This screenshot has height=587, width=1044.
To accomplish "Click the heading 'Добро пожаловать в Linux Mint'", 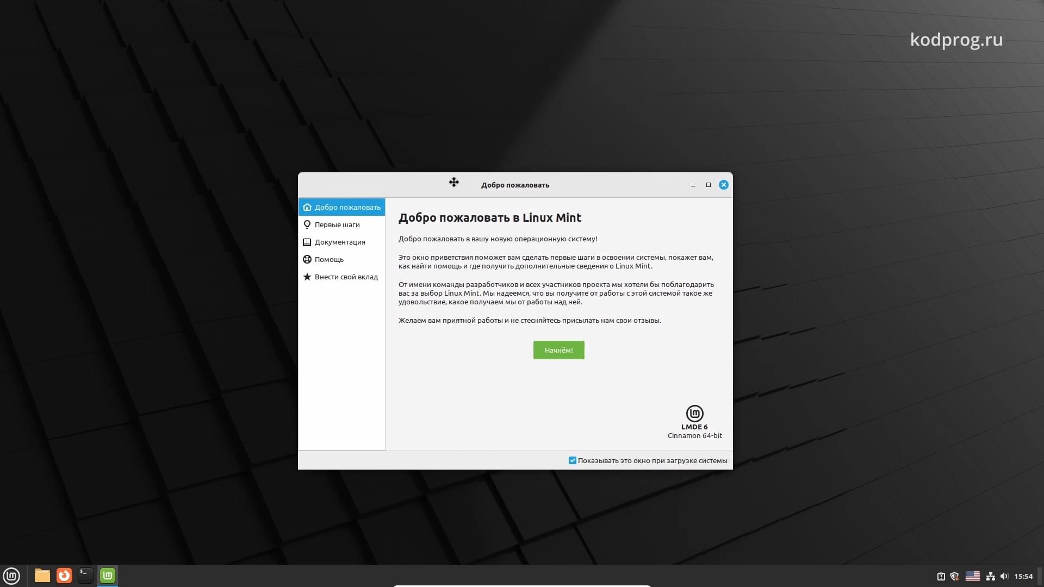I will [490, 218].
